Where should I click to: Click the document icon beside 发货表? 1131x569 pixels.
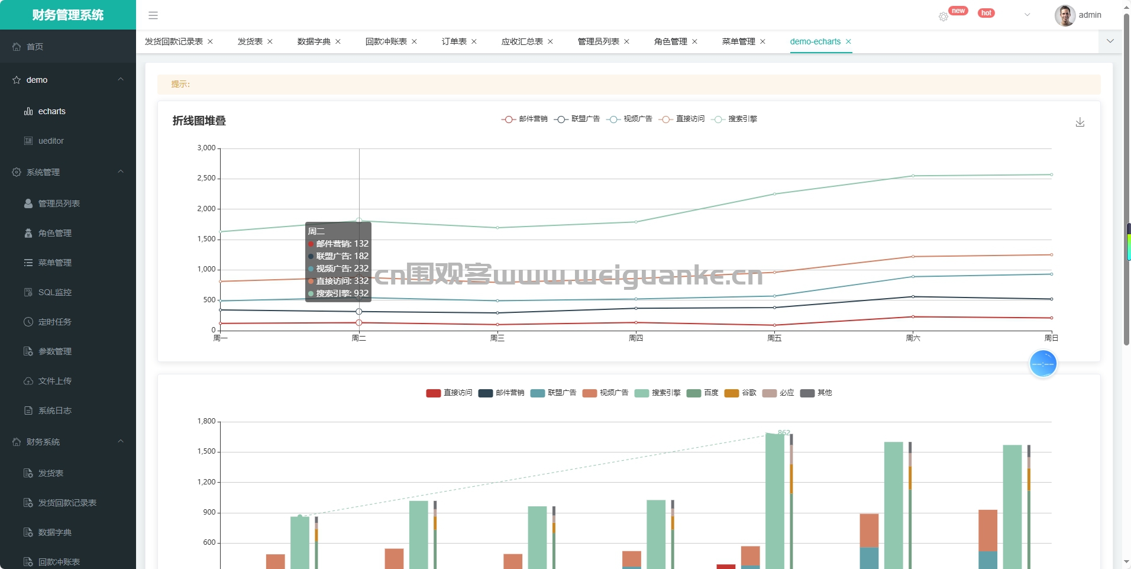coord(28,473)
